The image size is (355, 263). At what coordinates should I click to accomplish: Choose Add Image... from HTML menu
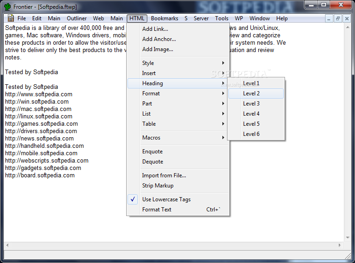coord(178,49)
